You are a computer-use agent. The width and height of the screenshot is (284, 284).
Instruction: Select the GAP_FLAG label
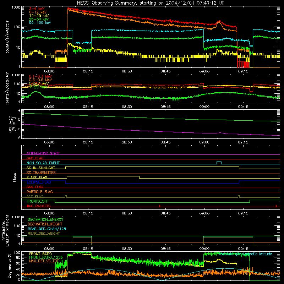(35, 158)
